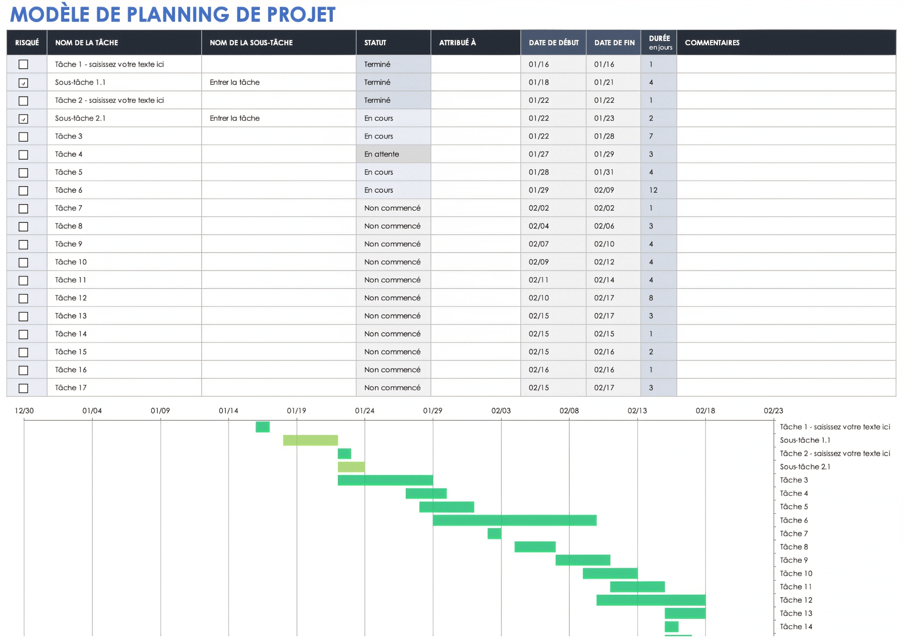Uncheck the risk box for Sous-tâche 2.1
This screenshot has width=905, height=639.
coord(23,119)
